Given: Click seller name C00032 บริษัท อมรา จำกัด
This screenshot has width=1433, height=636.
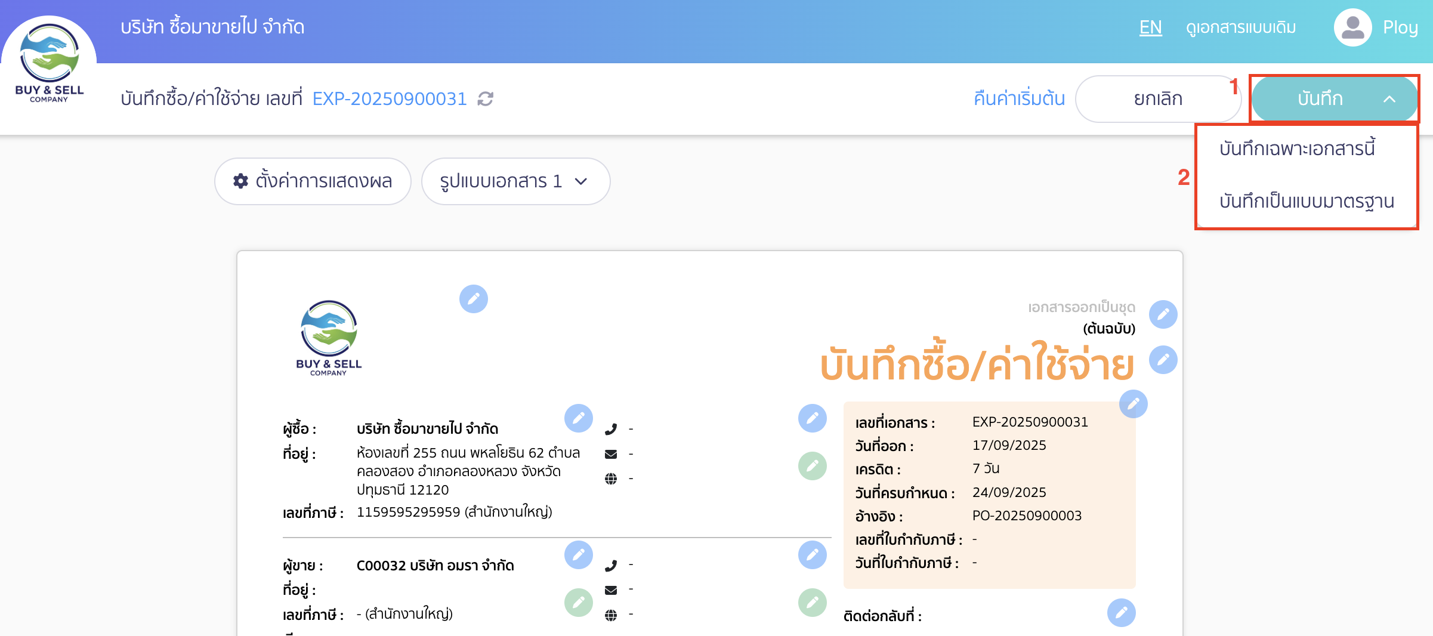Looking at the screenshot, I should tap(435, 565).
